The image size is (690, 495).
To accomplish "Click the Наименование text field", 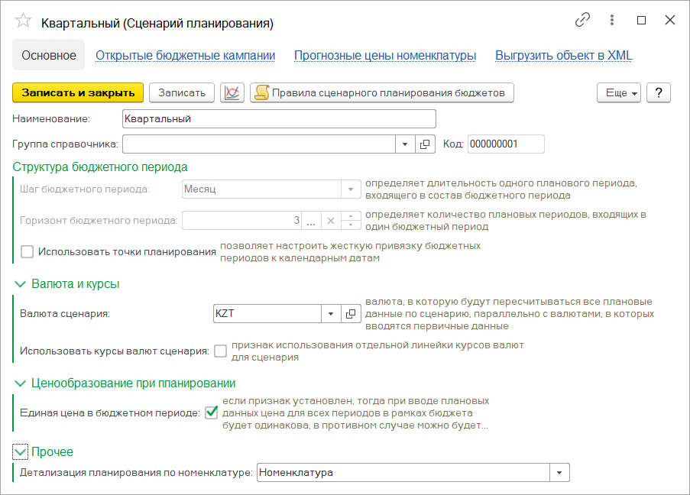I will pyautogui.click(x=279, y=118).
